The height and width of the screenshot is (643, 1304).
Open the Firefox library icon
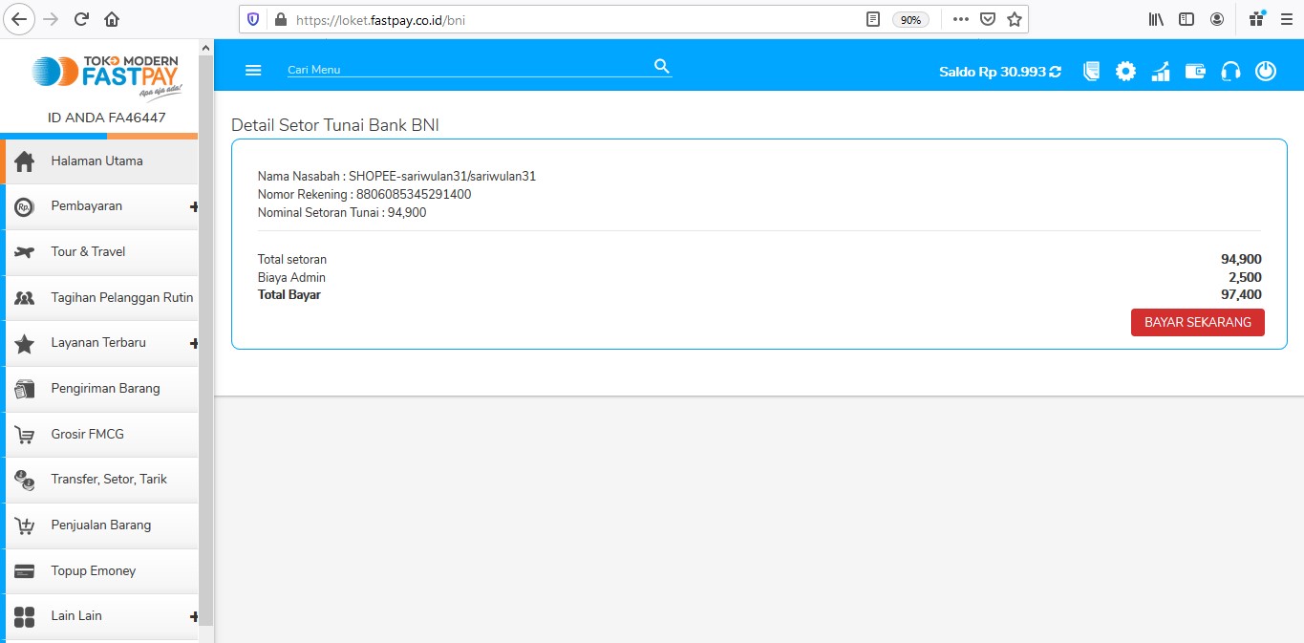(1156, 19)
